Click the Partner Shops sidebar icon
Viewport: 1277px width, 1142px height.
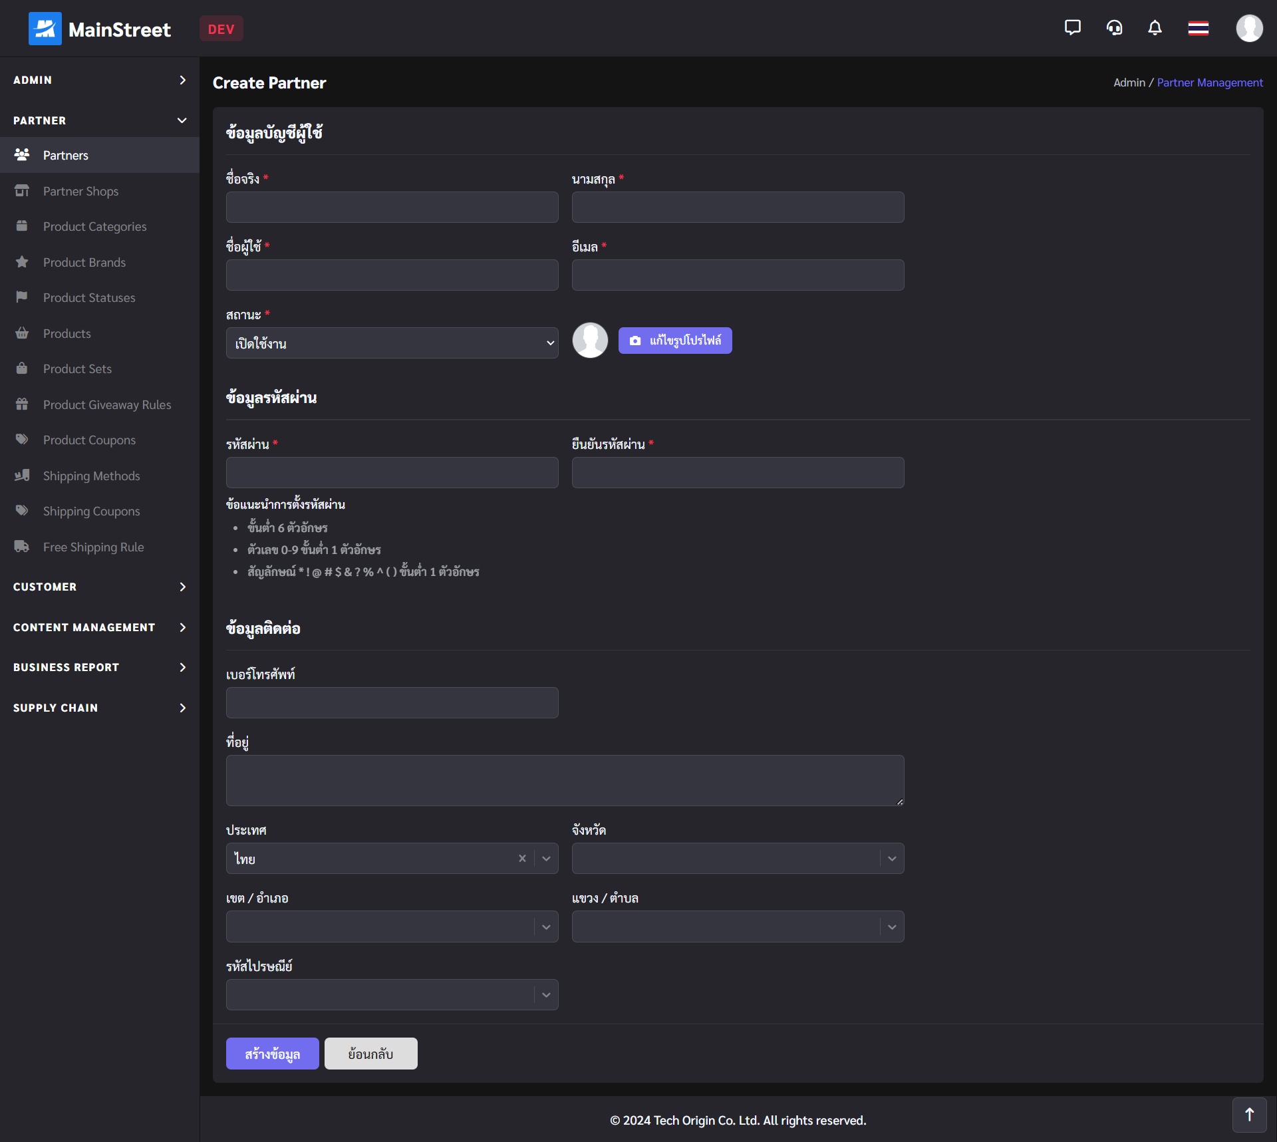pos(21,191)
